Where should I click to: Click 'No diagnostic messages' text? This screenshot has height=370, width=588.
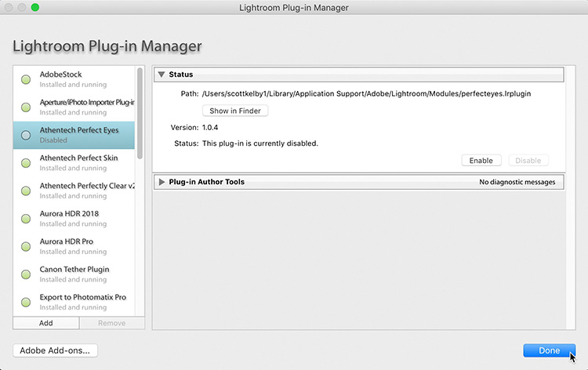click(x=517, y=182)
